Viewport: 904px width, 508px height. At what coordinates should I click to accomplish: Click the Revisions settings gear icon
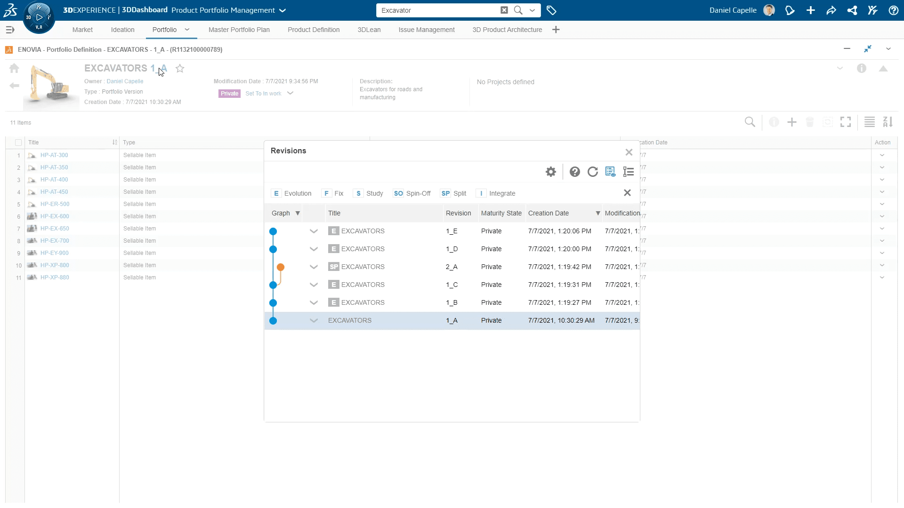(551, 172)
